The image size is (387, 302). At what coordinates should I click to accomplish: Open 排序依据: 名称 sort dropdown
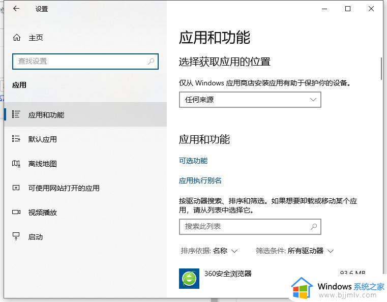point(209,251)
